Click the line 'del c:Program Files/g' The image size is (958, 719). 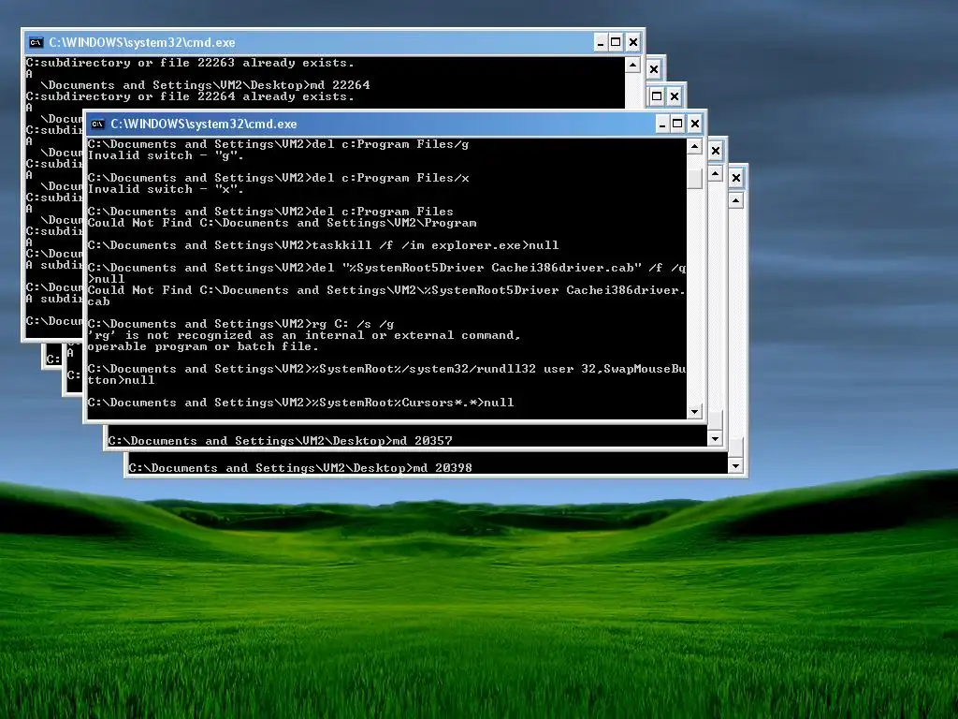pos(279,144)
